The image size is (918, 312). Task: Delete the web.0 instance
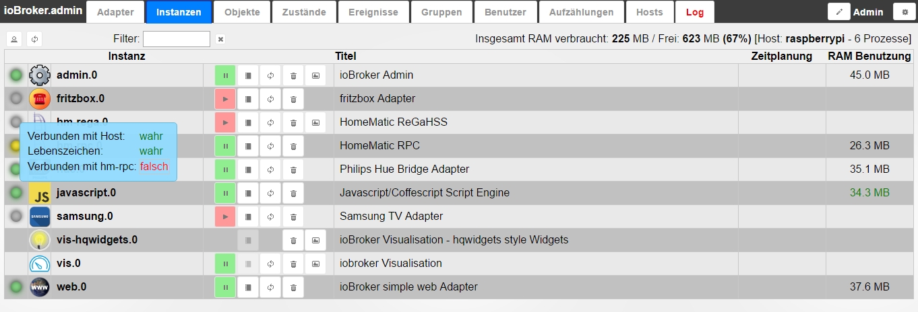pos(293,287)
